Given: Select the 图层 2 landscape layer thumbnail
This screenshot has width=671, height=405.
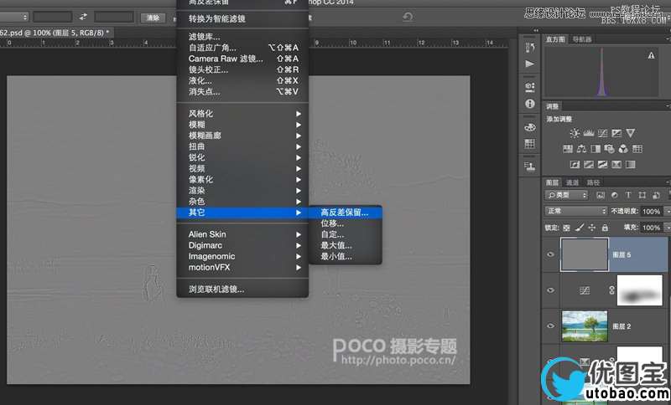Looking at the screenshot, I should [584, 325].
